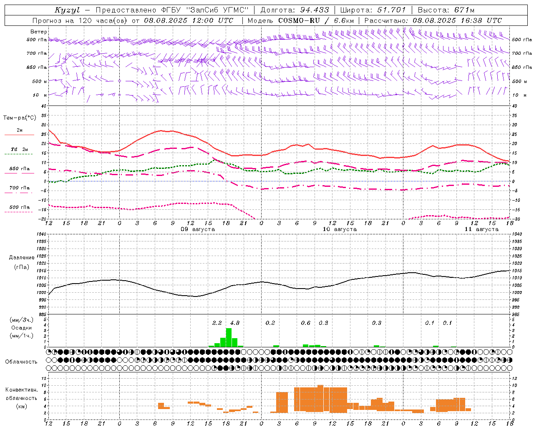
Task: Click the latitude value Широта: 51.701
Action: [373, 10]
